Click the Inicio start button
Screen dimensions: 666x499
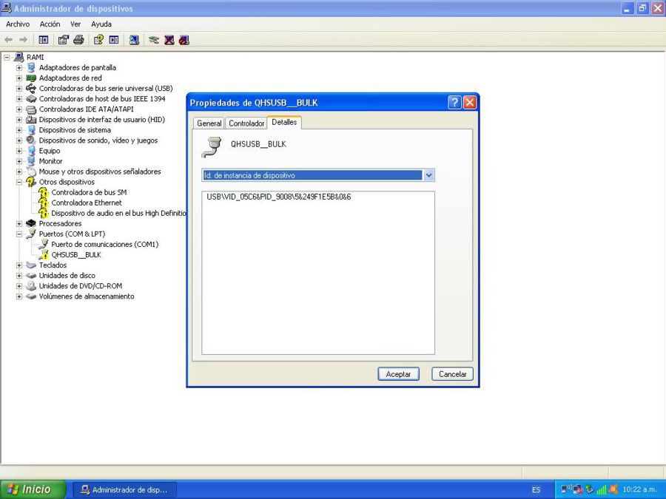pyautogui.click(x=33, y=489)
